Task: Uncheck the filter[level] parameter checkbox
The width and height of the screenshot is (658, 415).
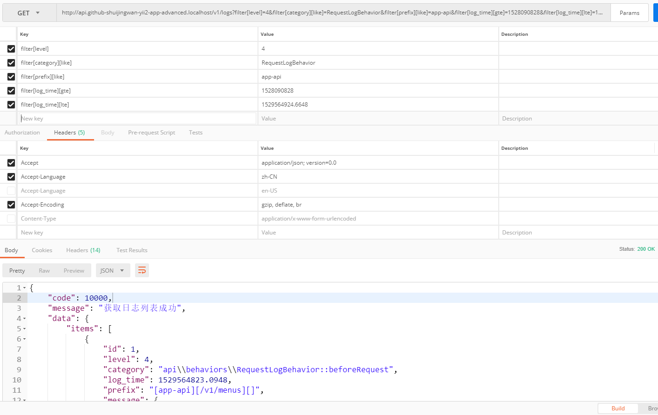Action: 11,49
